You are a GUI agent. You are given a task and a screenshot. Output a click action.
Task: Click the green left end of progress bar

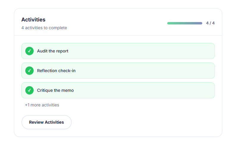point(170,23)
